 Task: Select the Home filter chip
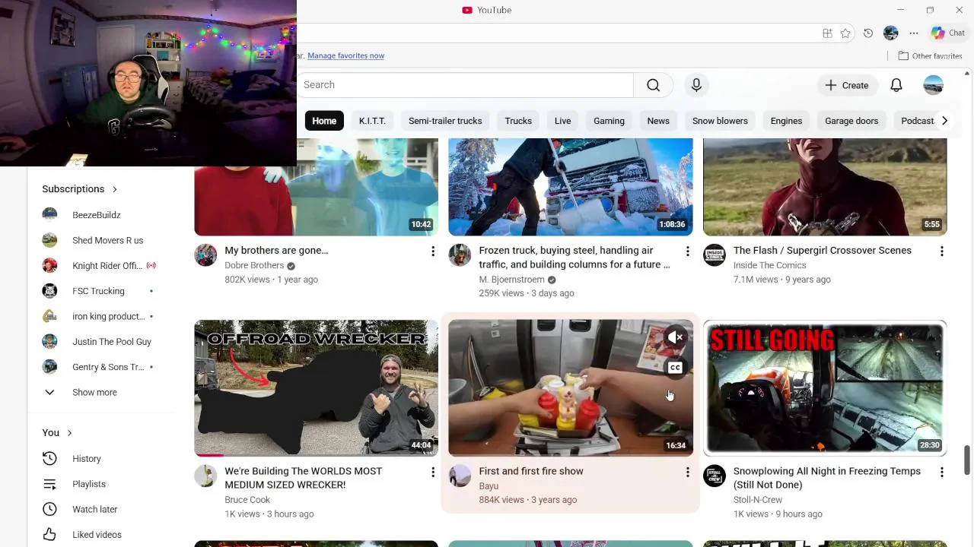coord(324,121)
